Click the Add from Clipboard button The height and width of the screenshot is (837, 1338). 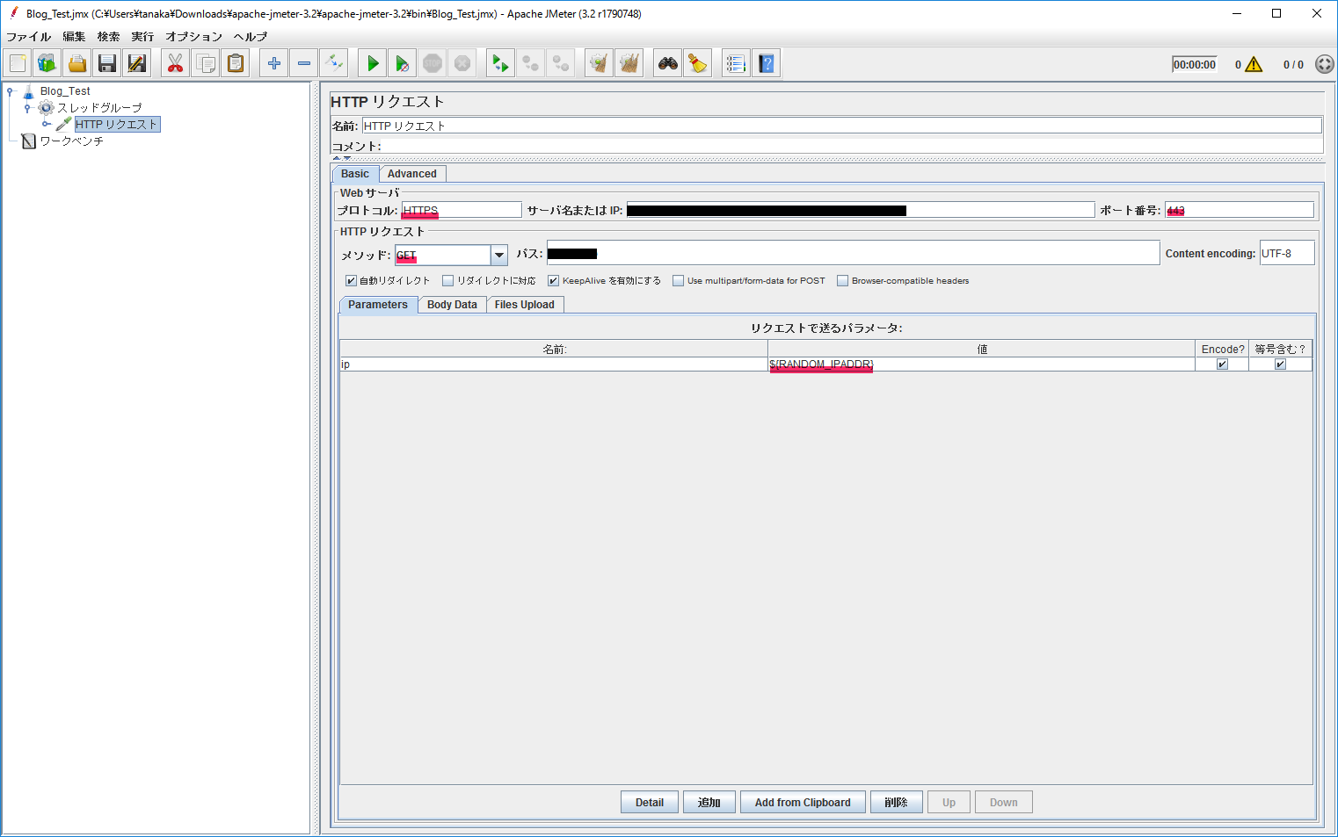[803, 803]
